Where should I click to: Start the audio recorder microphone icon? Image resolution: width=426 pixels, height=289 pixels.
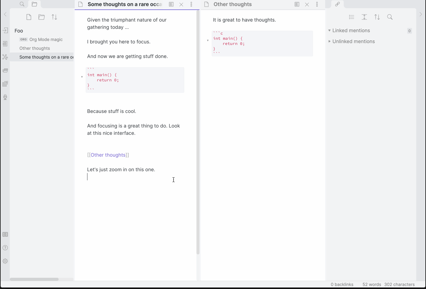tap(5, 97)
